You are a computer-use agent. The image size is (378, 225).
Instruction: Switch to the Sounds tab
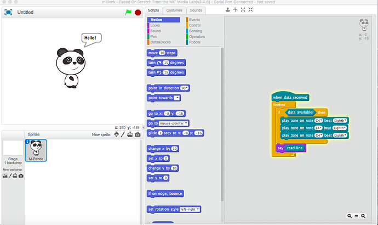click(196, 10)
